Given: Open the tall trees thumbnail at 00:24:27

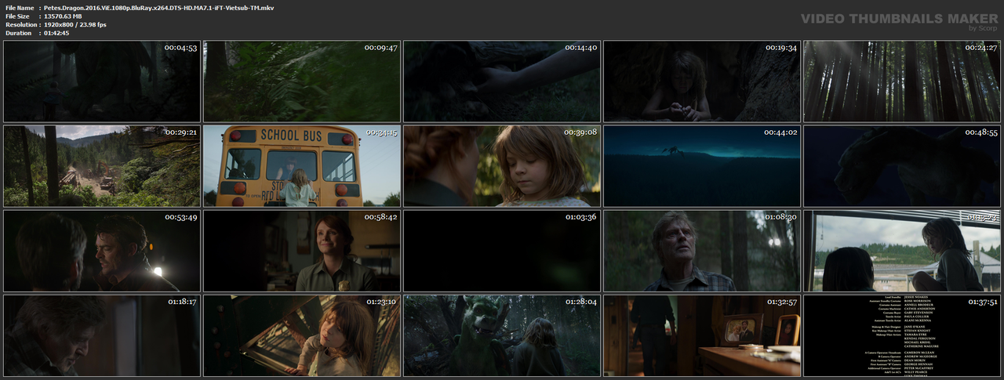Looking at the screenshot, I should tap(902, 81).
